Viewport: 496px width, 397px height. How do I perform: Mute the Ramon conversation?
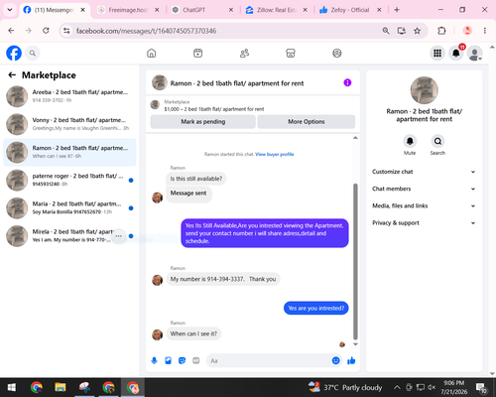point(410,141)
